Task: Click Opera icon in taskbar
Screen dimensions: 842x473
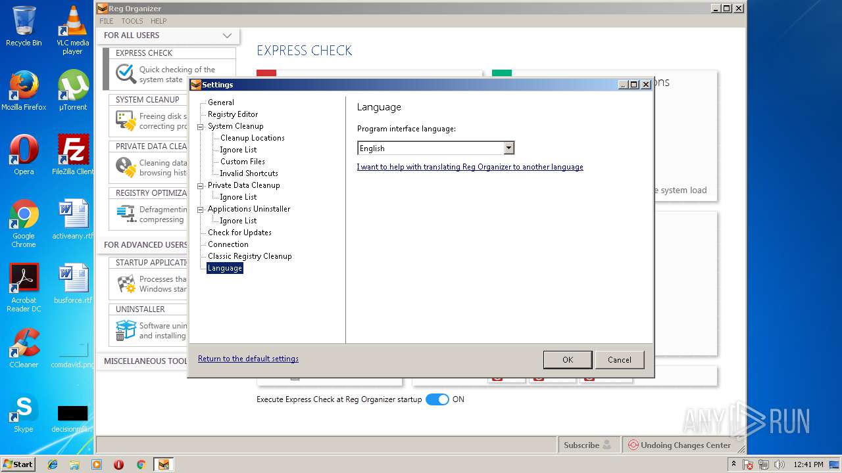Action: pos(118,464)
